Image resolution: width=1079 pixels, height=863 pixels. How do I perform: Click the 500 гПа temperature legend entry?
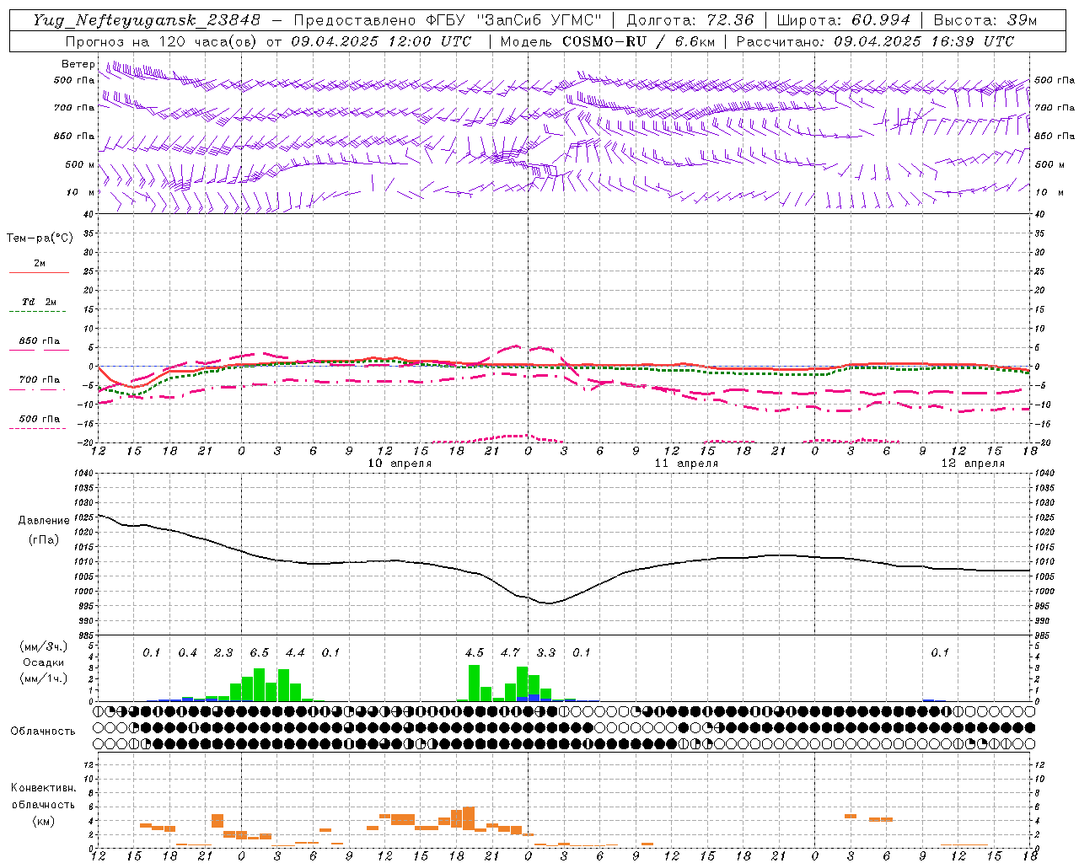pyautogui.click(x=40, y=419)
